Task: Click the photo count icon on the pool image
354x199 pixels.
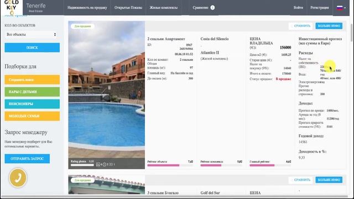Action: tap(98, 165)
